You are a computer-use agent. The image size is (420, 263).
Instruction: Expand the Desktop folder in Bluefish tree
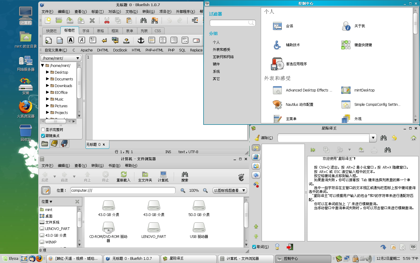tap(48, 72)
